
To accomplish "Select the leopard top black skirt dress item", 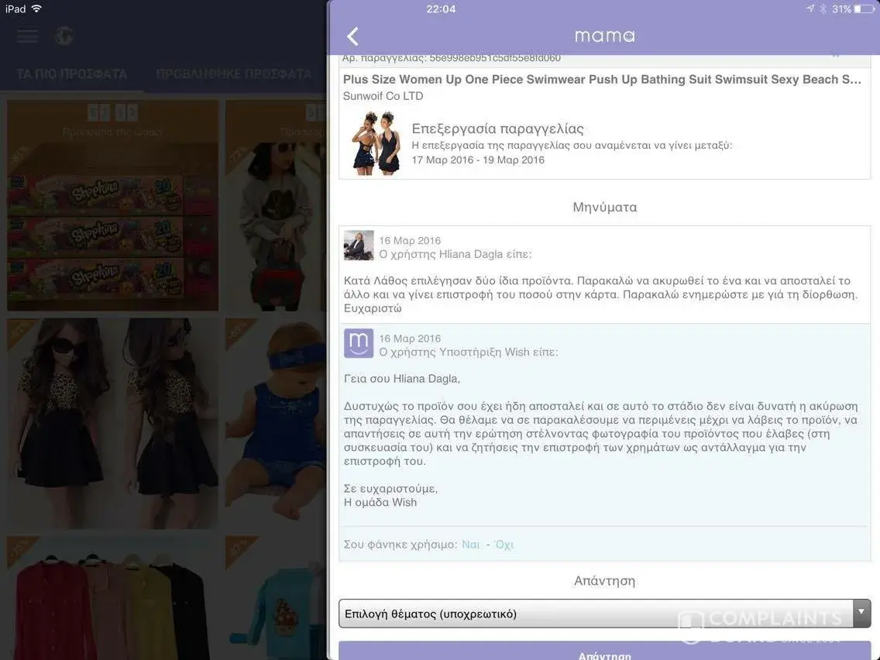I will point(112,423).
